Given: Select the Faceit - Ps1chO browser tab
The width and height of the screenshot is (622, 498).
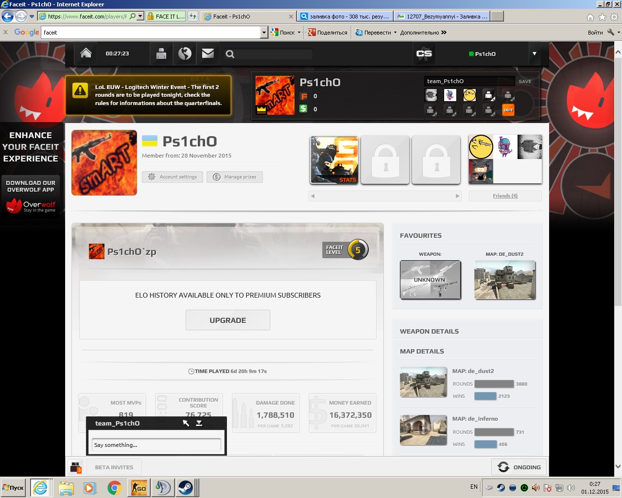Looking at the screenshot, I should [x=248, y=16].
